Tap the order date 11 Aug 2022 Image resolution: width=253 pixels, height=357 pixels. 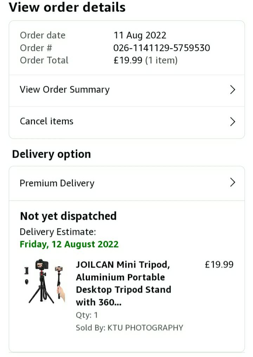[140, 35]
